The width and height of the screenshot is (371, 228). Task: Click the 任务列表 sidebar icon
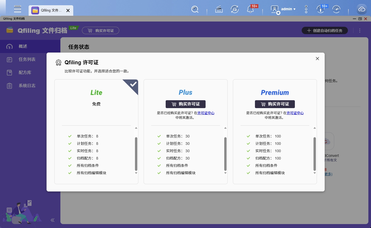[x=9, y=60]
